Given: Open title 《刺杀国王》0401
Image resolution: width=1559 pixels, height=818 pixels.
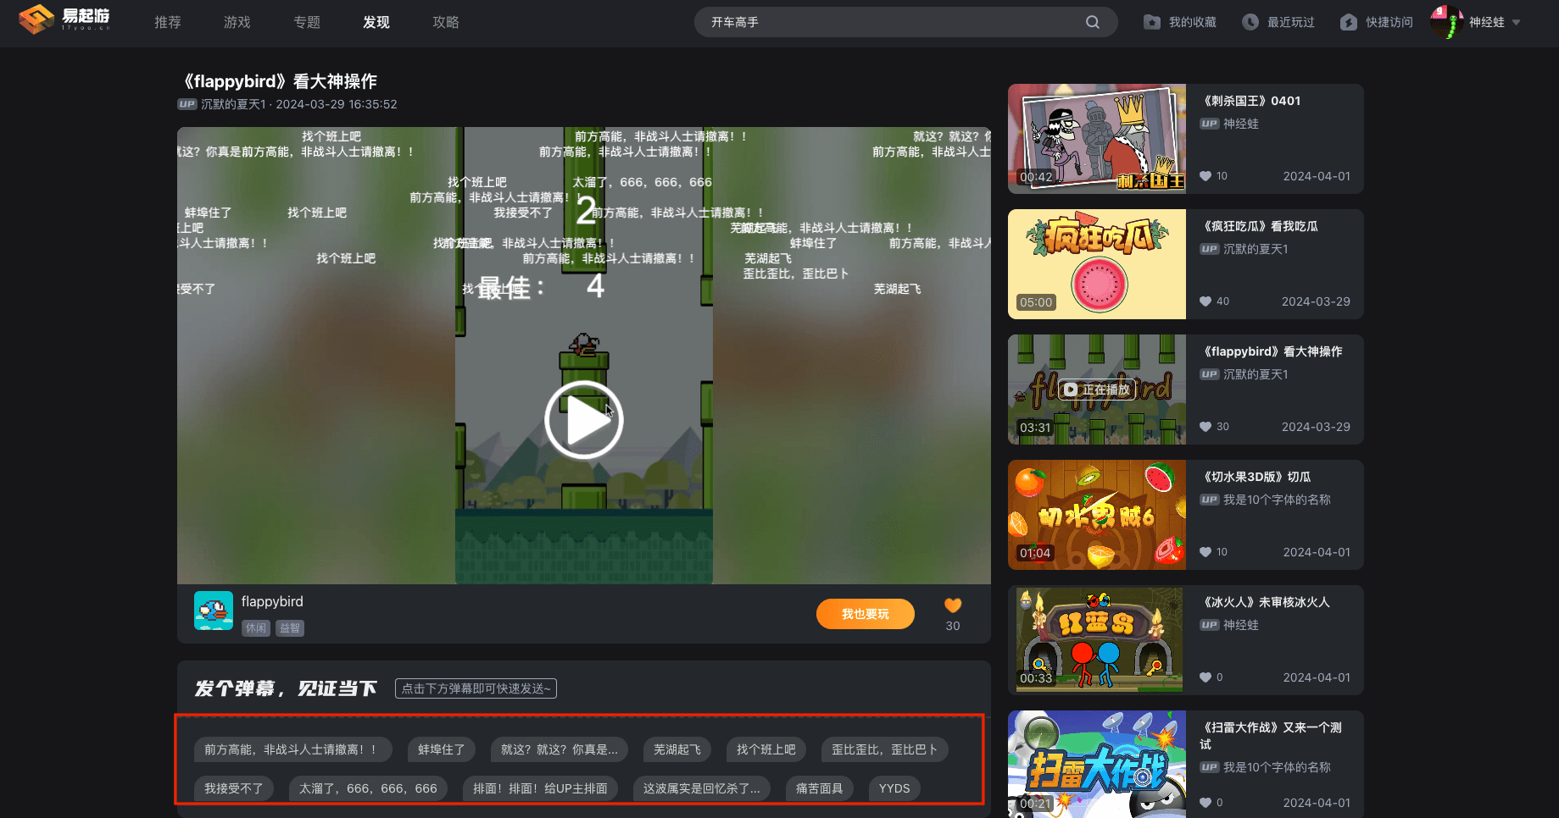Looking at the screenshot, I should [x=1252, y=101].
